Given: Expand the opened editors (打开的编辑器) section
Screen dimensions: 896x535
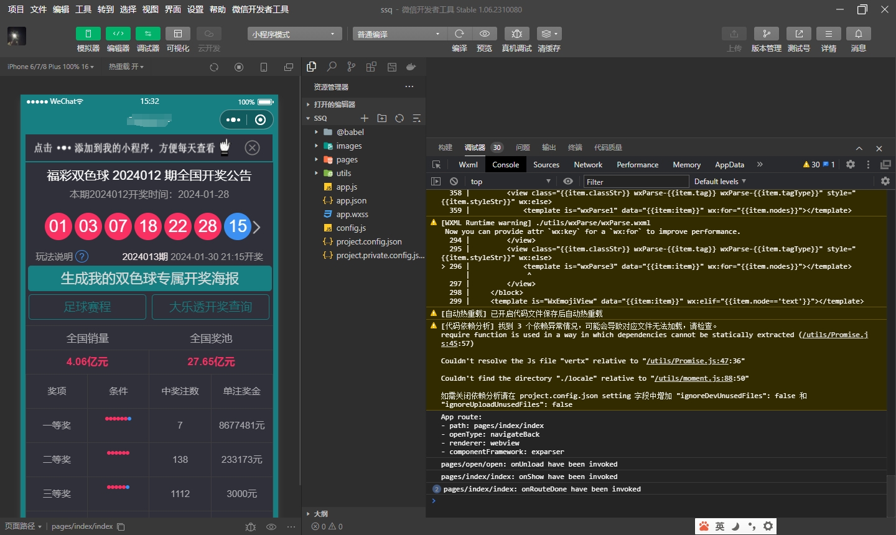Looking at the screenshot, I should (363, 105).
